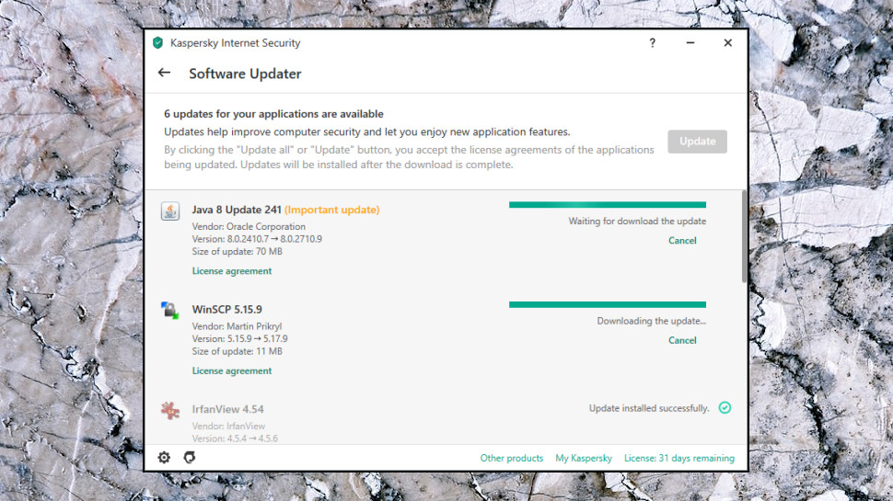Click the orange "(Important update)" label
The image size is (893, 501).
[x=332, y=210]
